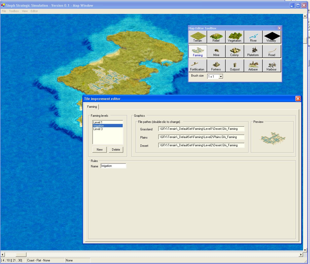Click the horizontal scrollbar thumb
The height and width of the screenshot is (264, 310).
(21, 254)
